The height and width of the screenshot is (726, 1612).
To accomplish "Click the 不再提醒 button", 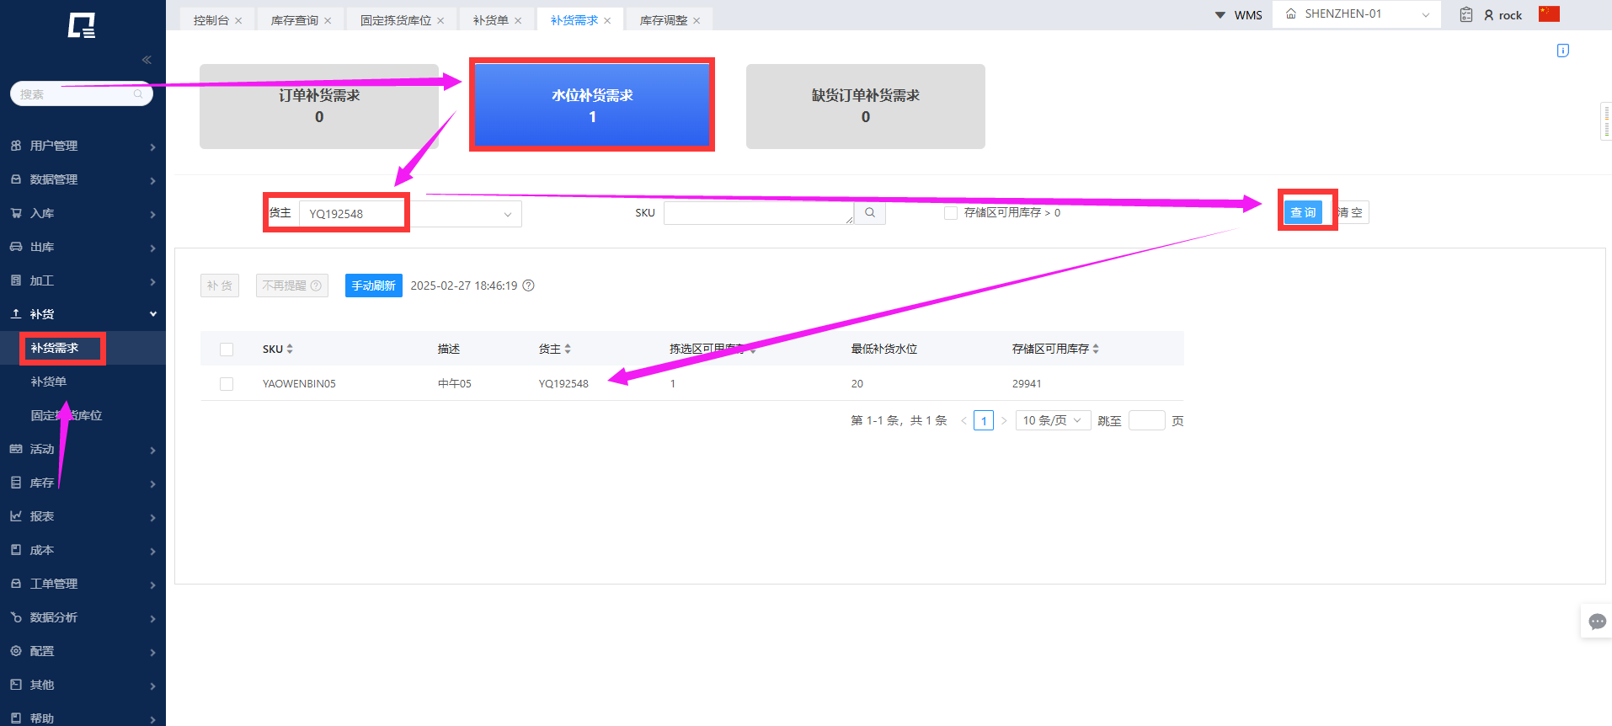I will coord(292,286).
